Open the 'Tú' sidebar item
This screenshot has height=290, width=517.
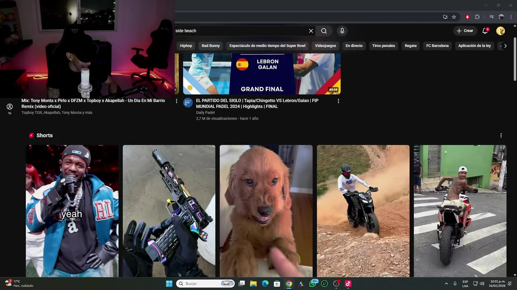[x=10, y=109]
